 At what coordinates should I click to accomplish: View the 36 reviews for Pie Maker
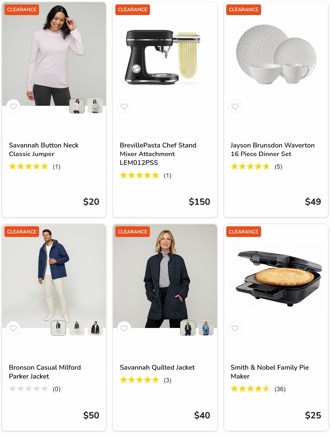280,389
